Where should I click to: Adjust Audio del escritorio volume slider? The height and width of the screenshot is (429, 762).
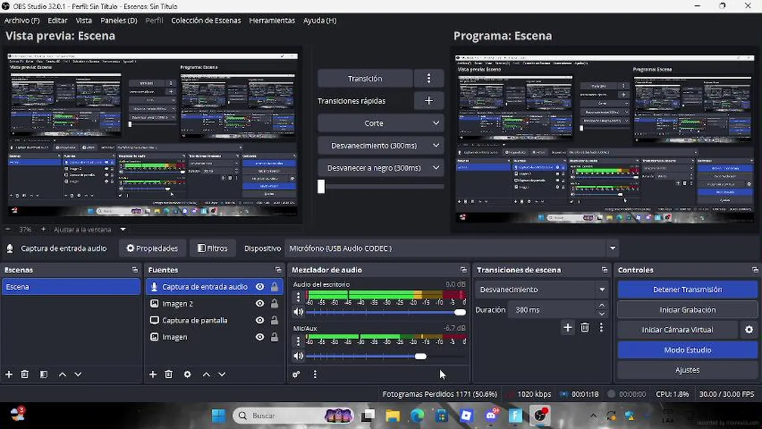pos(386,312)
